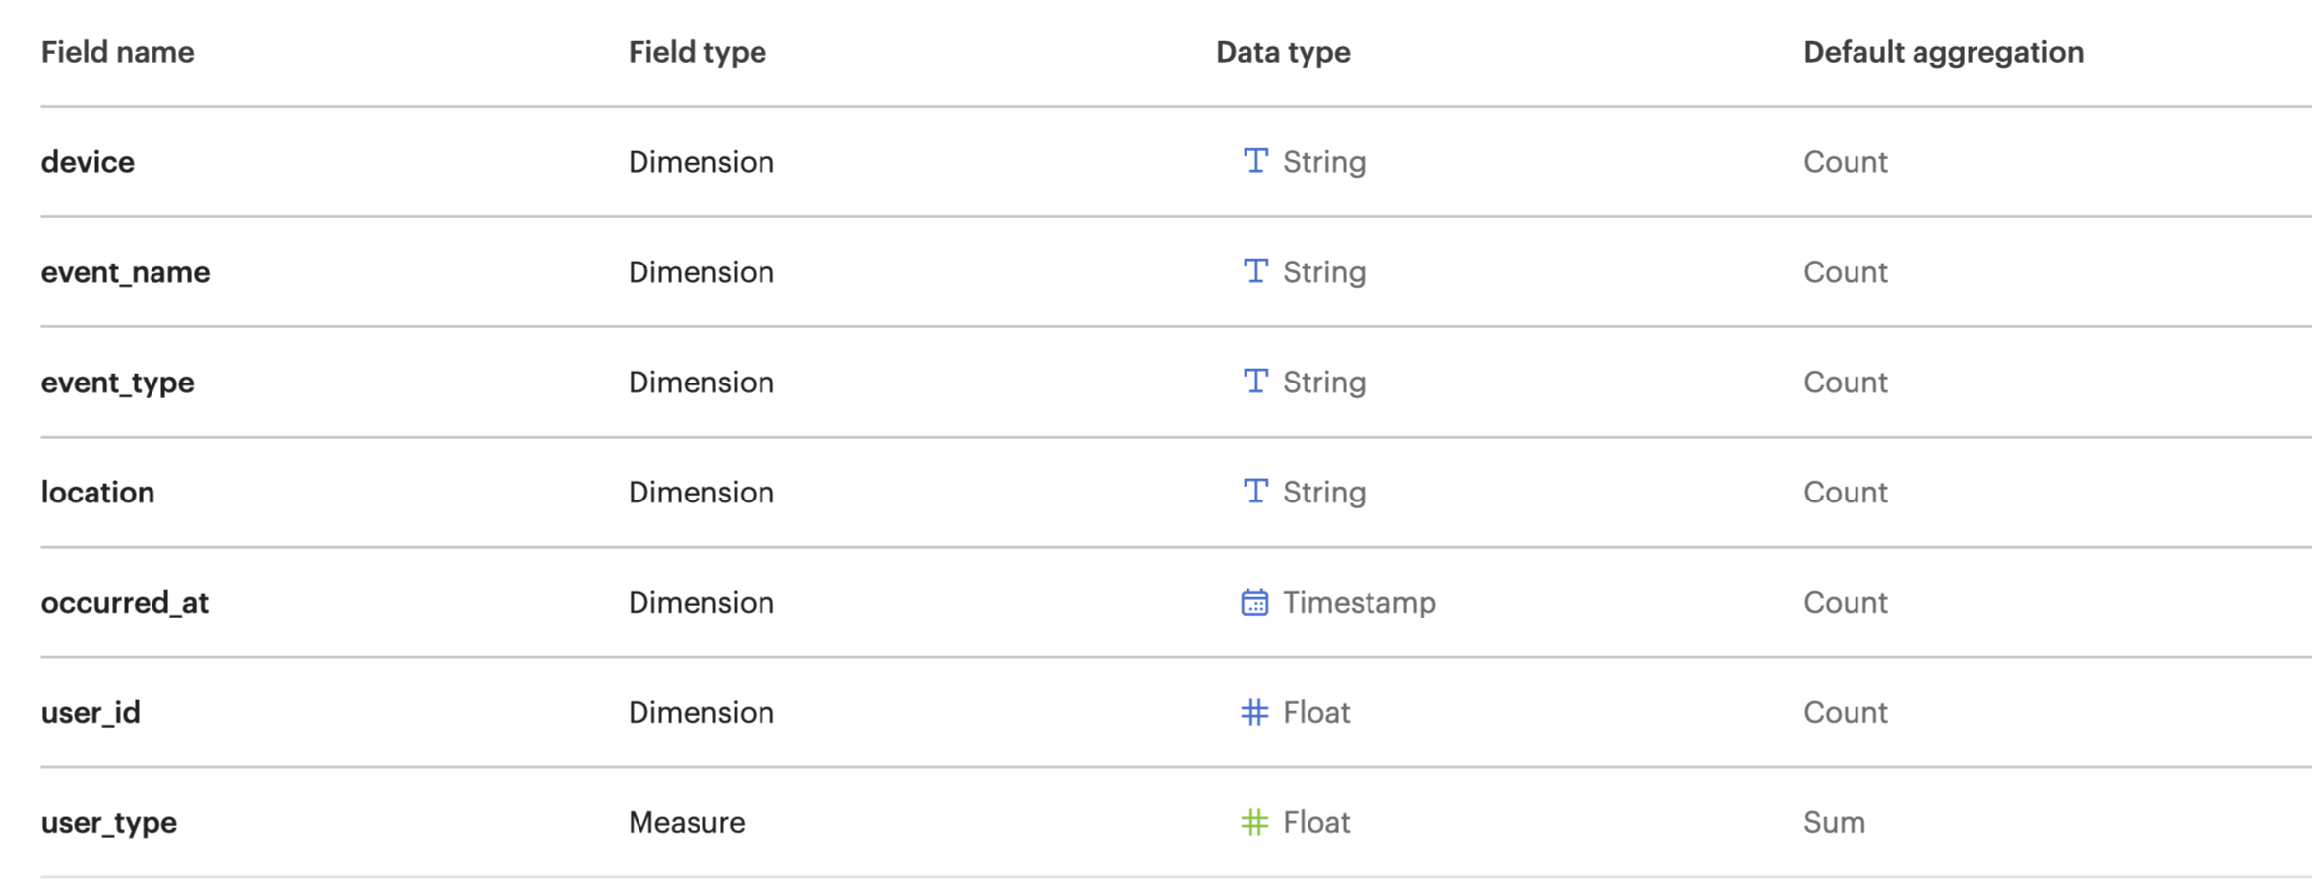Image resolution: width=2312 pixels, height=883 pixels.
Task: Click the String icon in location row
Action: coord(1254,492)
